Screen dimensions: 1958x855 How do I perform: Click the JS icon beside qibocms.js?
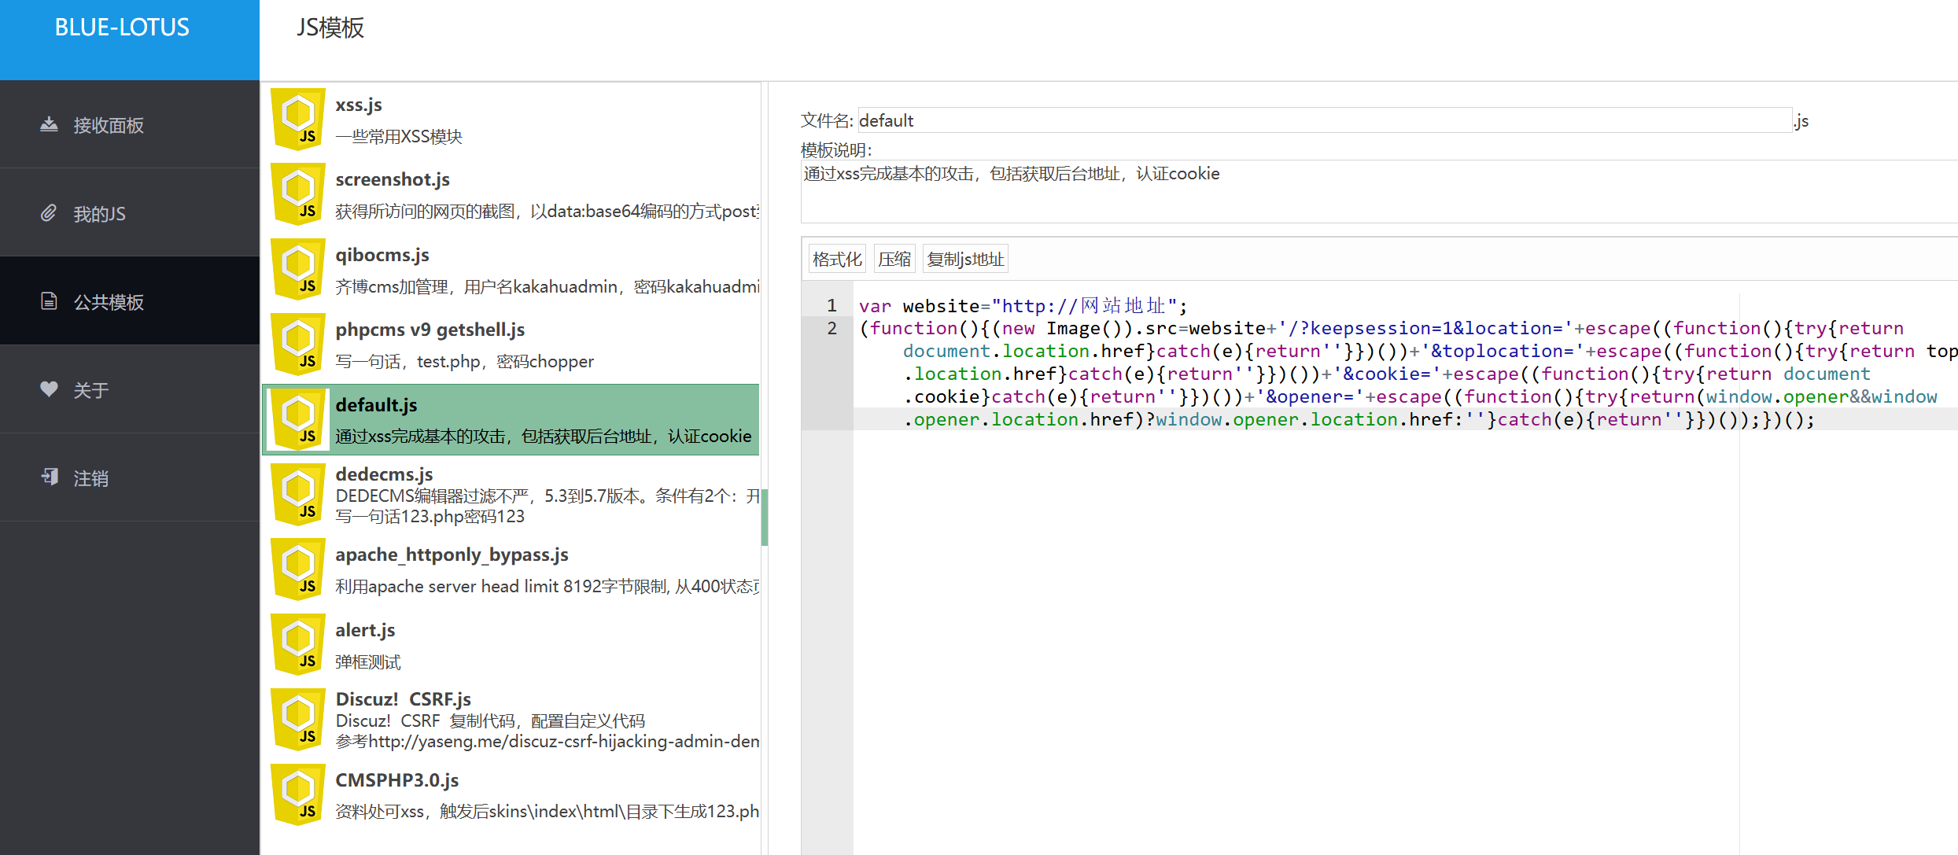point(298,269)
